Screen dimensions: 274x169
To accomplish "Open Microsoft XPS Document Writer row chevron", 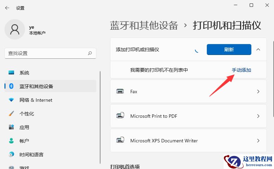I will (258, 141).
